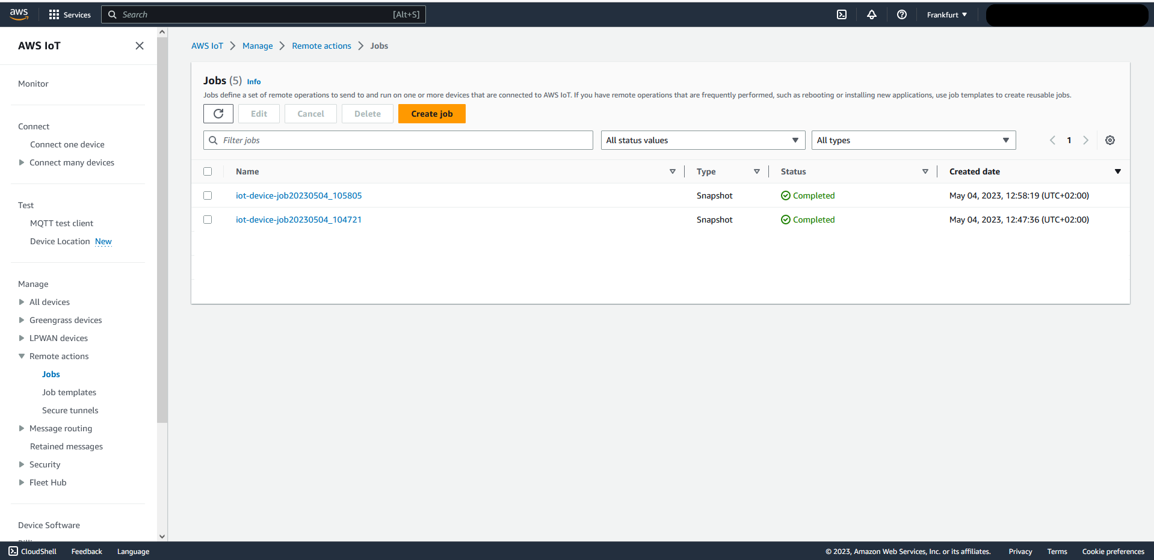The image size is (1154, 560).
Task: Click the Cancel button
Action: pos(310,114)
